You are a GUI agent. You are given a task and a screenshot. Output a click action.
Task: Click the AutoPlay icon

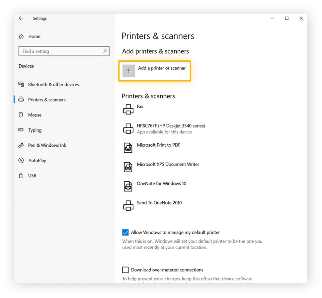[21, 160]
